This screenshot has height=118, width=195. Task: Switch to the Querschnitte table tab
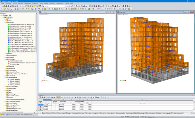click(x=103, y=113)
